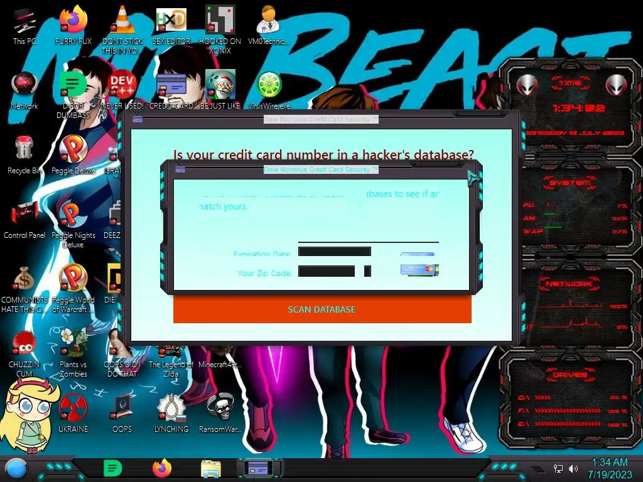Click the TIME widget clock display
Image resolution: width=643 pixels, height=482 pixels.
click(578, 108)
